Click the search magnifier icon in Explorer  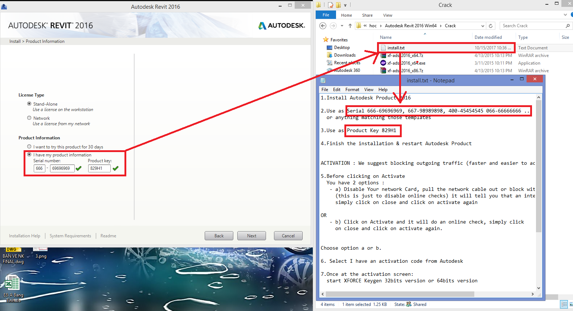pyautogui.click(x=568, y=26)
